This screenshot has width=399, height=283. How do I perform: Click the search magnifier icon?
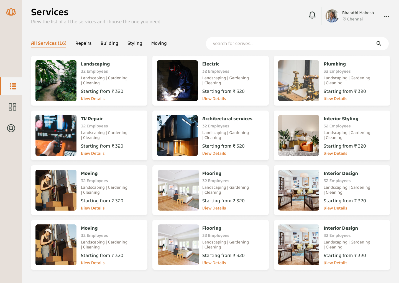[379, 43]
